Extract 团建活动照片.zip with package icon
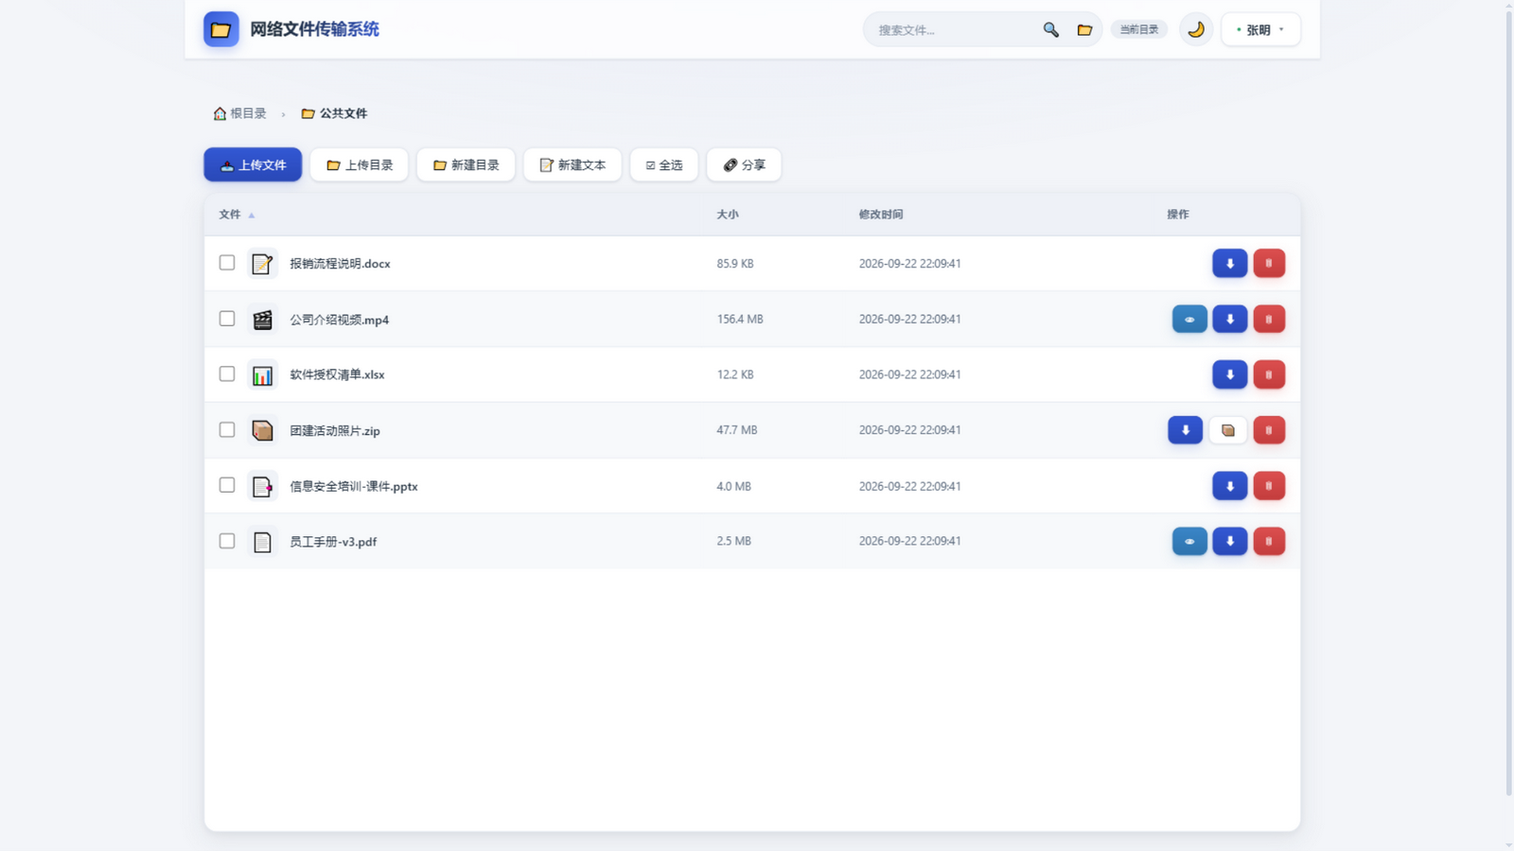 tap(1228, 430)
